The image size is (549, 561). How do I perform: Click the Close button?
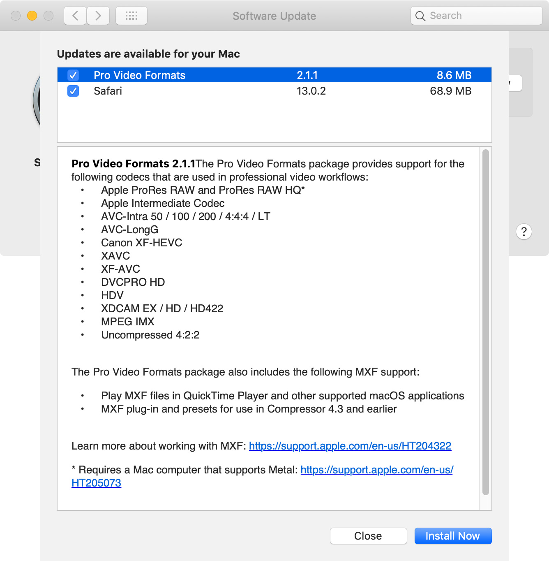(x=368, y=536)
